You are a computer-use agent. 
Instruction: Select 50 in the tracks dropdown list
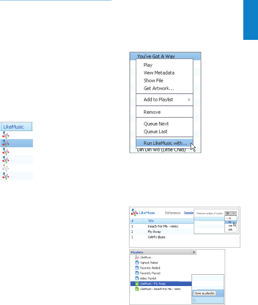tap(231, 222)
